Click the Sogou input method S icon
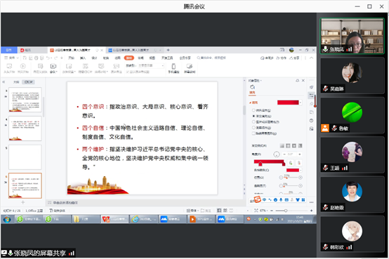 click(x=258, y=199)
